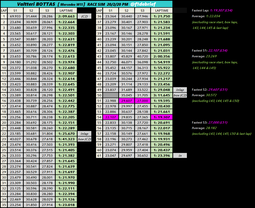The height and width of the screenshot is (208, 255).
Task: Click magenta laptime 1:19.307 on lap 54
Action: click(162, 117)
